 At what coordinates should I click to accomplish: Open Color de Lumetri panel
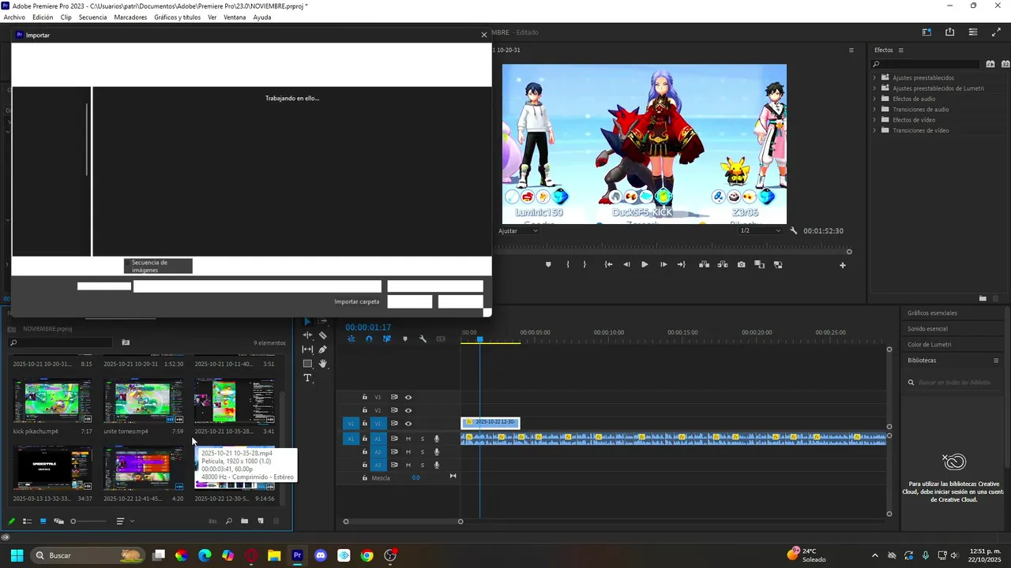click(x=929, y=345)
